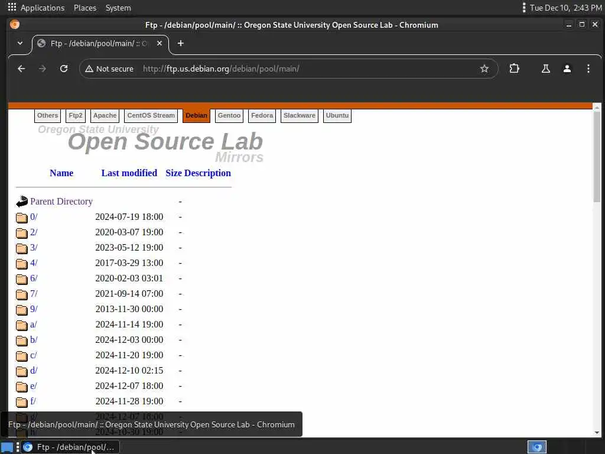Screen dimensions: 605x454
Task: Select the Fedora mirror tab
Action: 262,115
